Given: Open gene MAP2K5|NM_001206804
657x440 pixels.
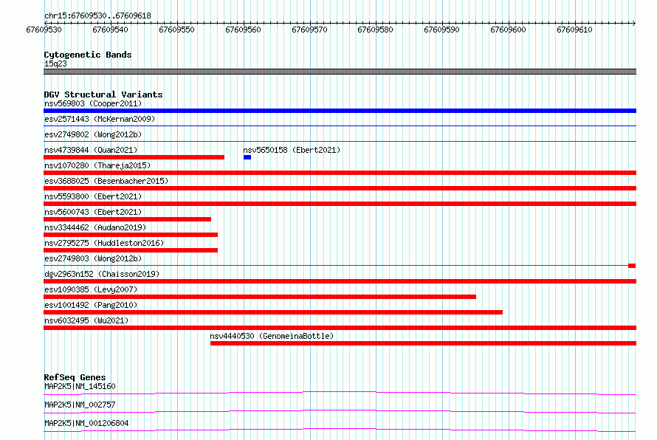Looking at the screenshot, I should [x=86, y=423].
